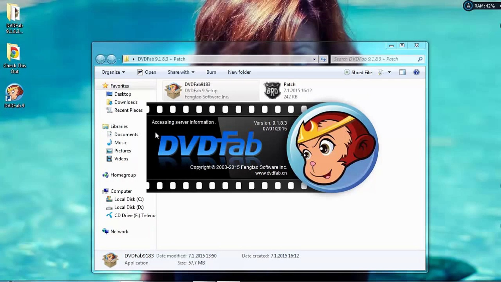The image size is (501, 282).
Task: Click the Favorites star icon
Action: pyautogui.click(x=105, y=86)
